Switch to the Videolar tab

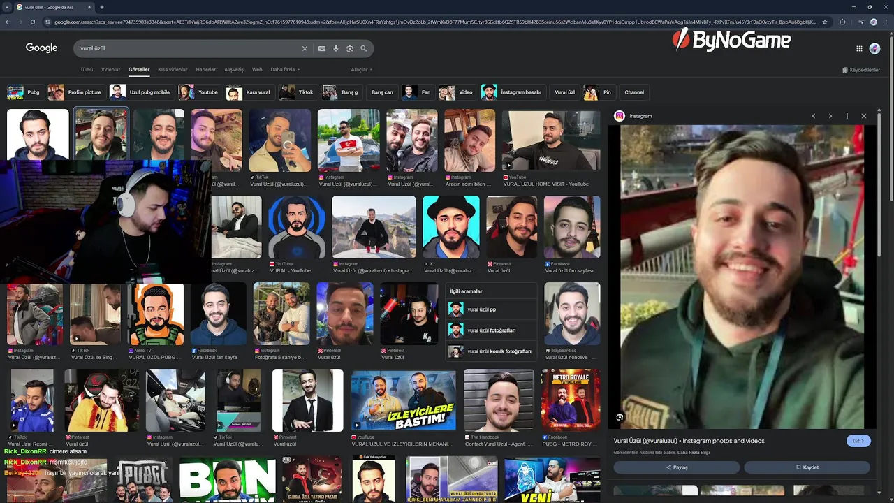click(x=111, y=69)
